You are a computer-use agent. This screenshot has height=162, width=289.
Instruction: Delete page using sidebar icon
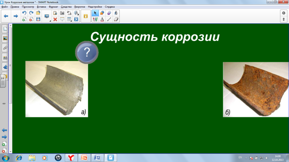(x=4, y=150)
